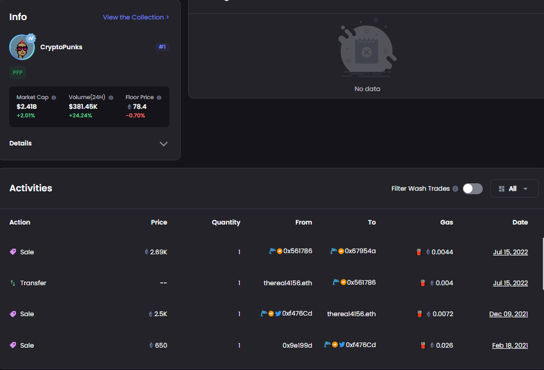Click the CryptoPunks avatar thumbnail

(22, 47)
